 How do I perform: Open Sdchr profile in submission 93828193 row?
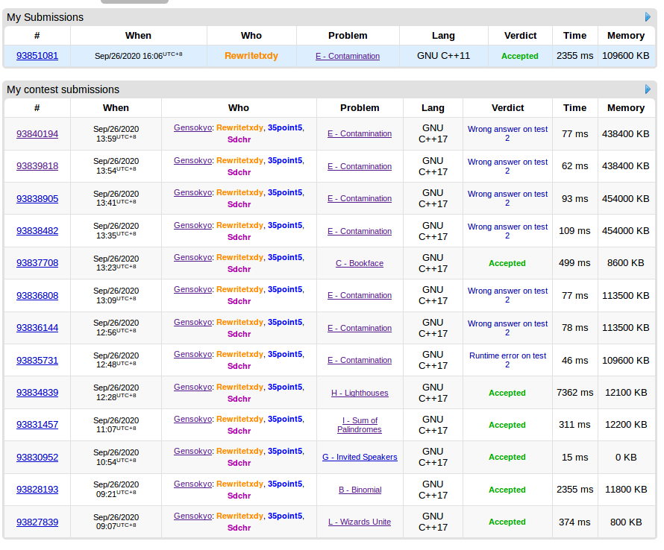click(x=239, y=496)
